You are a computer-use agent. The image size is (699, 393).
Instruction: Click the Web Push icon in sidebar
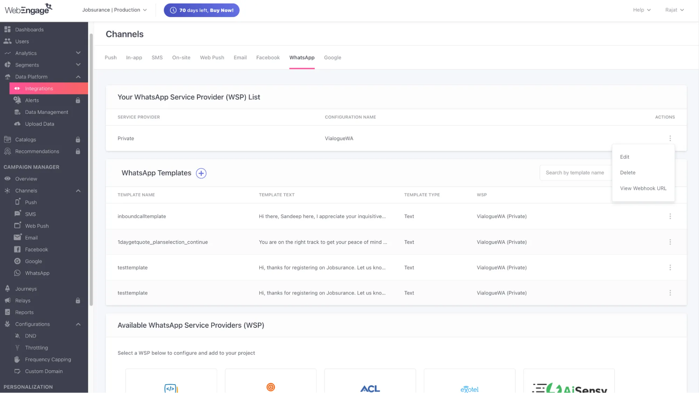(17, 225)
